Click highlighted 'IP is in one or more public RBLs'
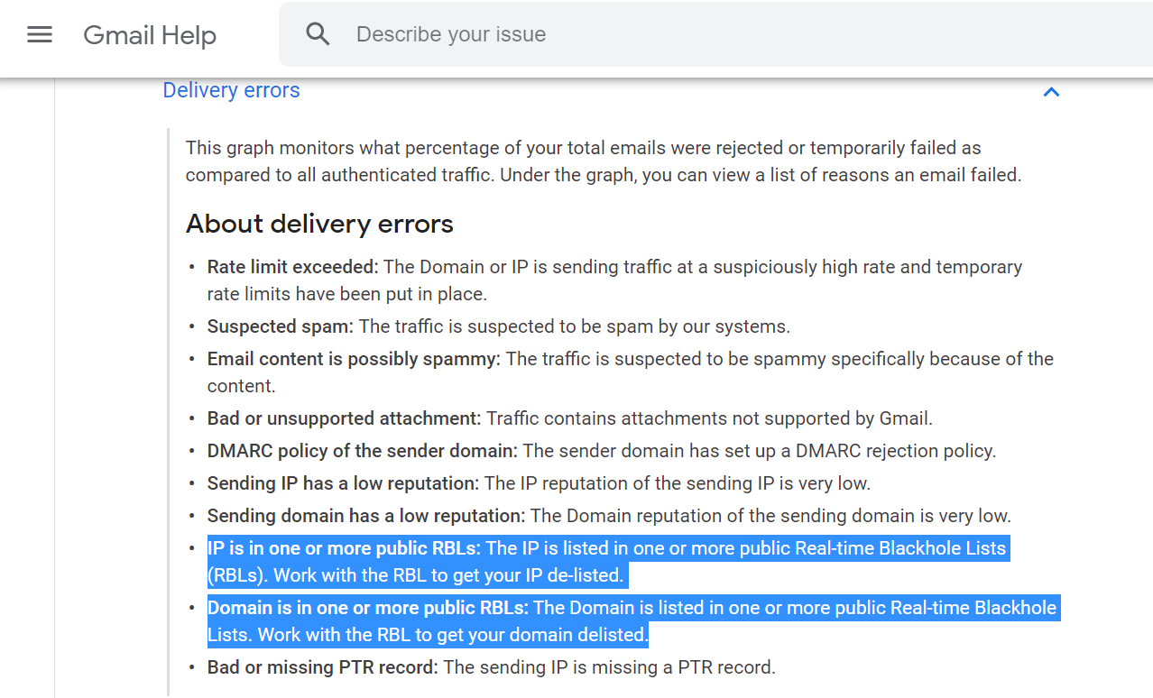This screenshot has width=1153, height=698. point(344,548)
